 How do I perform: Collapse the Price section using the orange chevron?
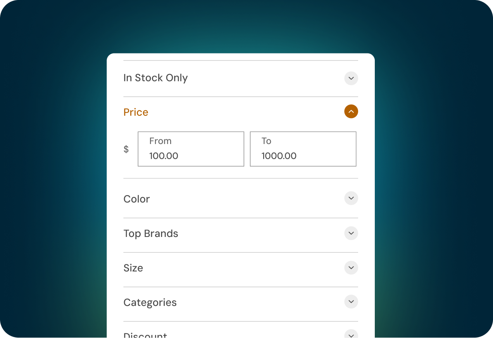[351, 112]
